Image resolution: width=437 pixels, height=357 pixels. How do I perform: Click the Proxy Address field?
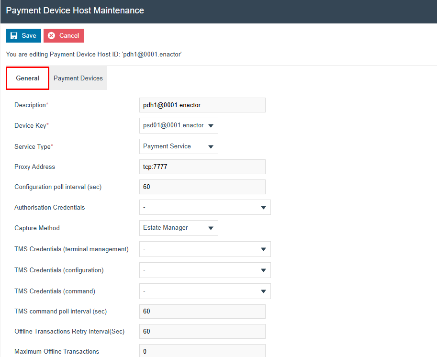[202, 167]
